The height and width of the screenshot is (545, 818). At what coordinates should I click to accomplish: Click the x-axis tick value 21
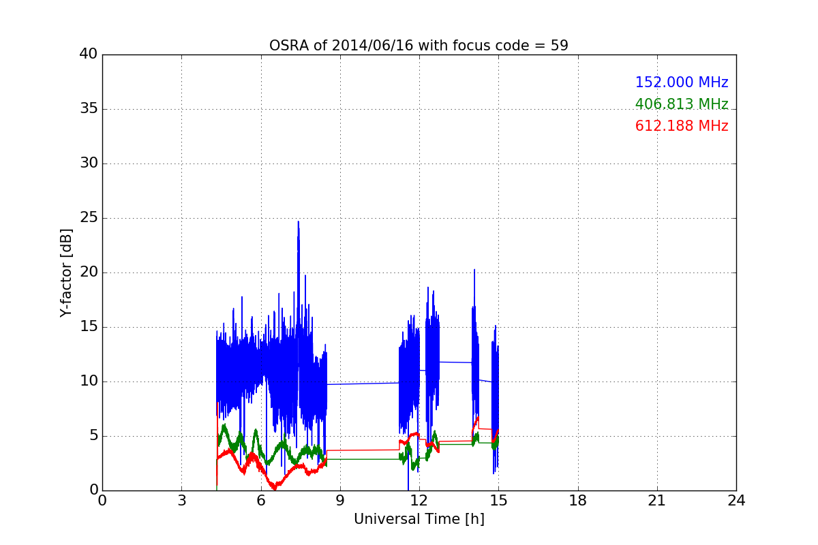(656, 501)
